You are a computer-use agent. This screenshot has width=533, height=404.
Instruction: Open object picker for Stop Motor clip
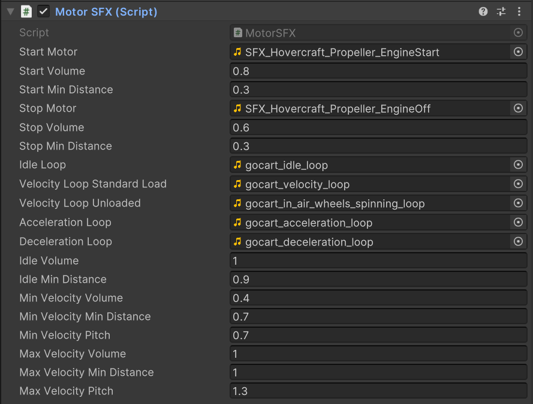point(518,109)
